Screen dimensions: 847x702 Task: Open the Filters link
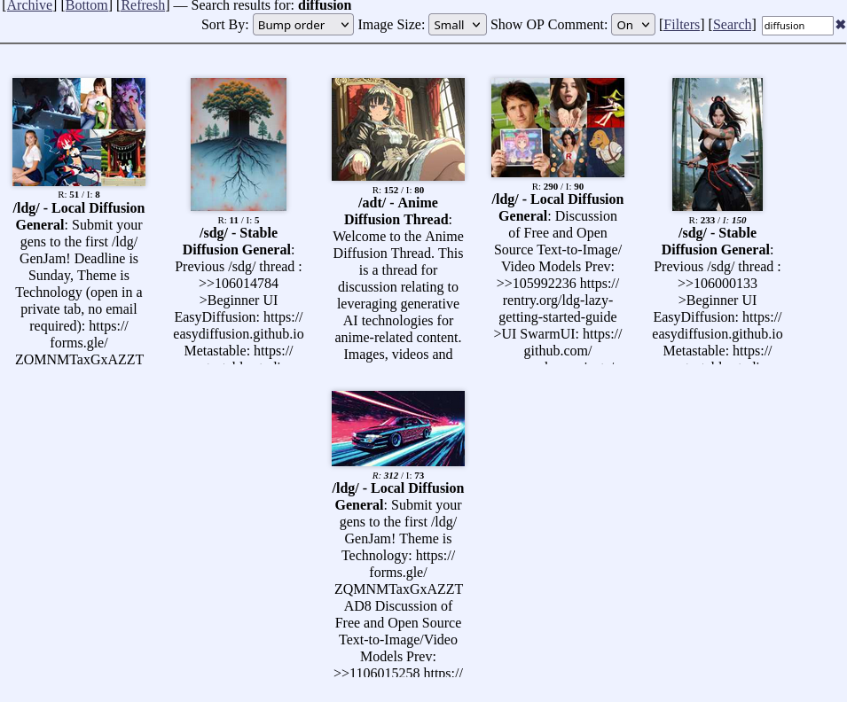click(x=682, y=24)
